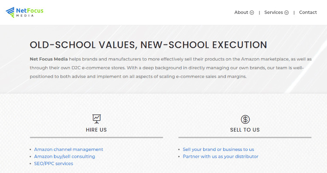
Task: Open Amazon buy/sell consulting link
Action: tap(65, 156)
